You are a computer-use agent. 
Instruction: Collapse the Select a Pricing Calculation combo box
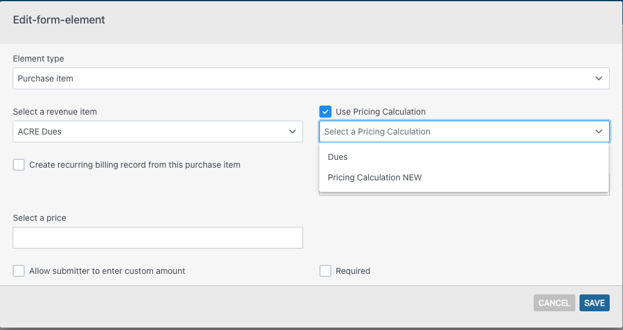pyautogui.click(x=464, y=132)
